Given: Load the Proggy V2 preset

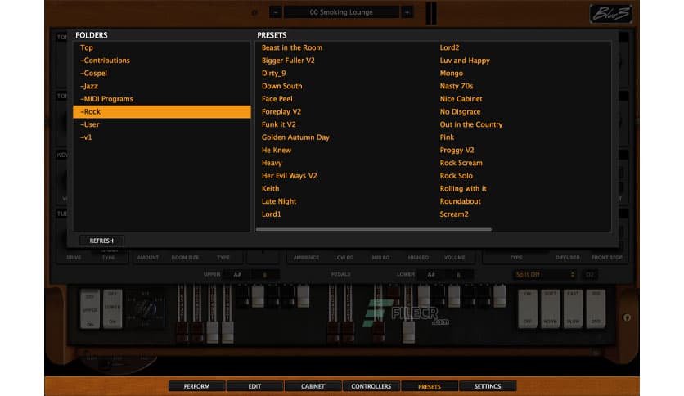Looking at the screenshot, I should coord(457,150).
